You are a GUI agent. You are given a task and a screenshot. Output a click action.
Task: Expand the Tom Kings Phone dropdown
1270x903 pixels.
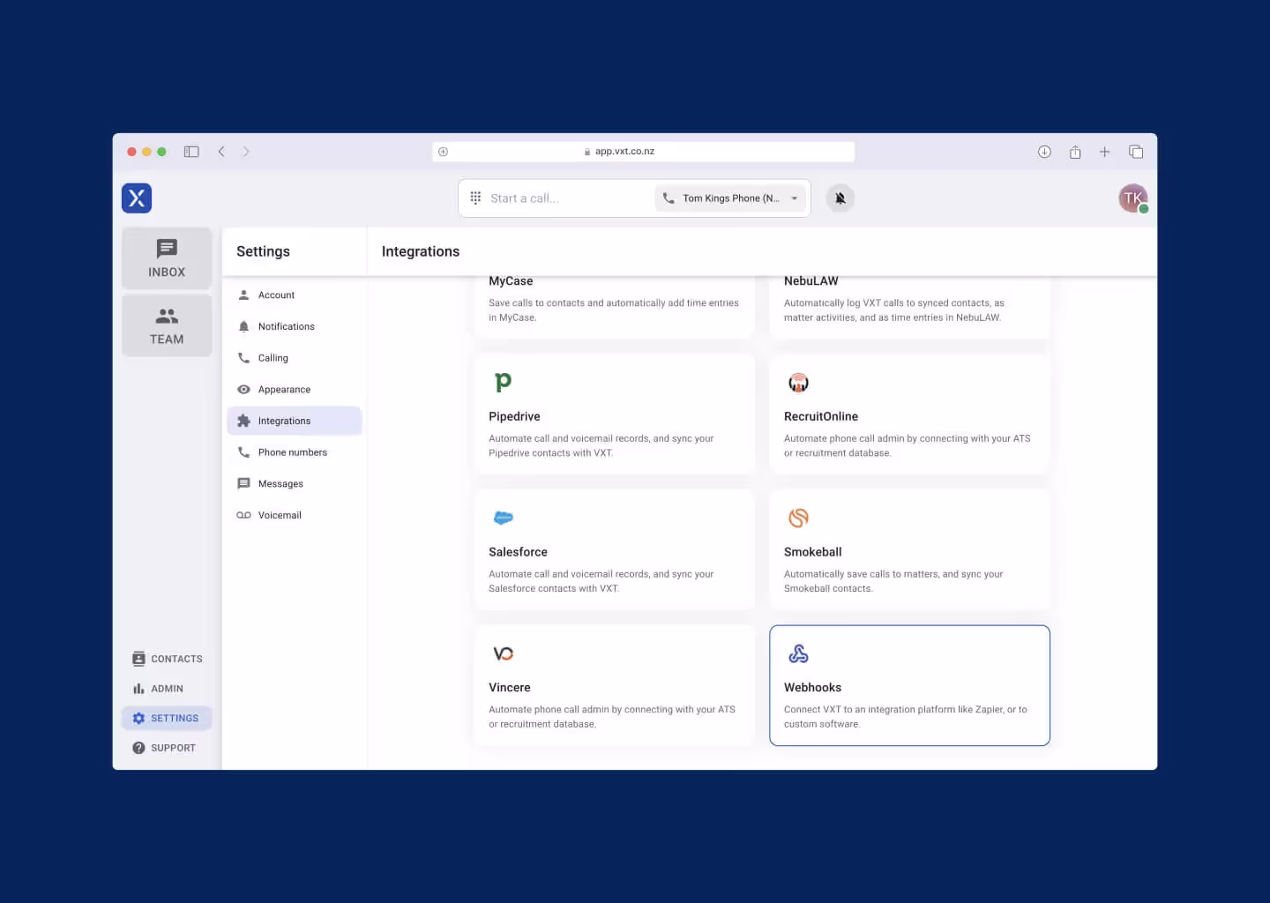pos(731,198)
